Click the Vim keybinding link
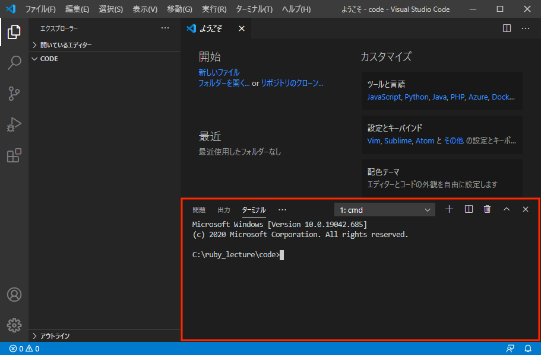This screenshot has width=541, height=355. pos(374,140)
